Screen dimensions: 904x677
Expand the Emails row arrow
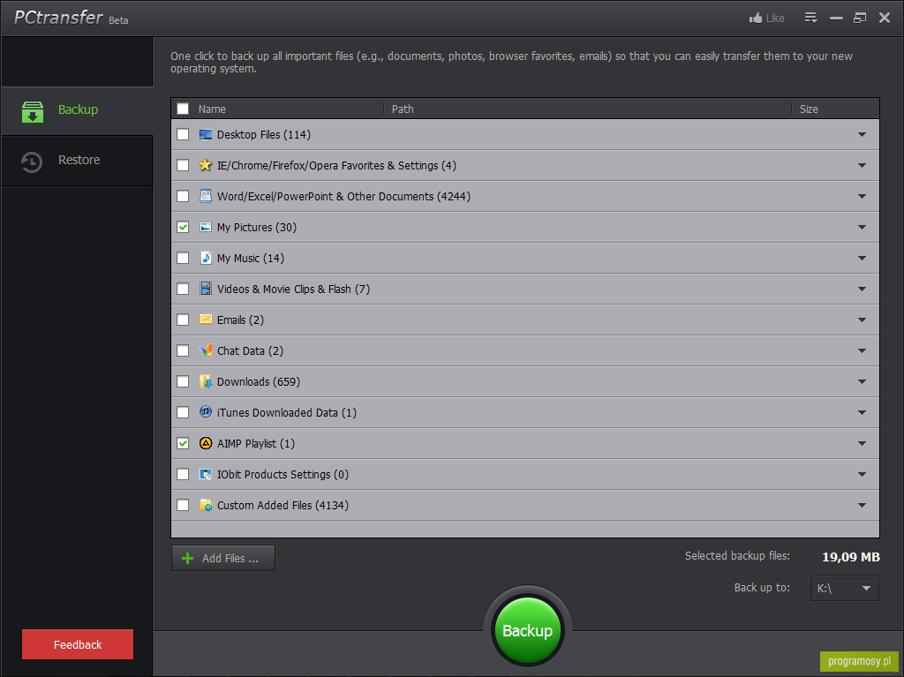point(862,320)
